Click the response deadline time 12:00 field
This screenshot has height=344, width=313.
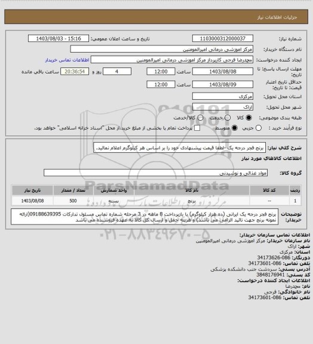[161, 72]
